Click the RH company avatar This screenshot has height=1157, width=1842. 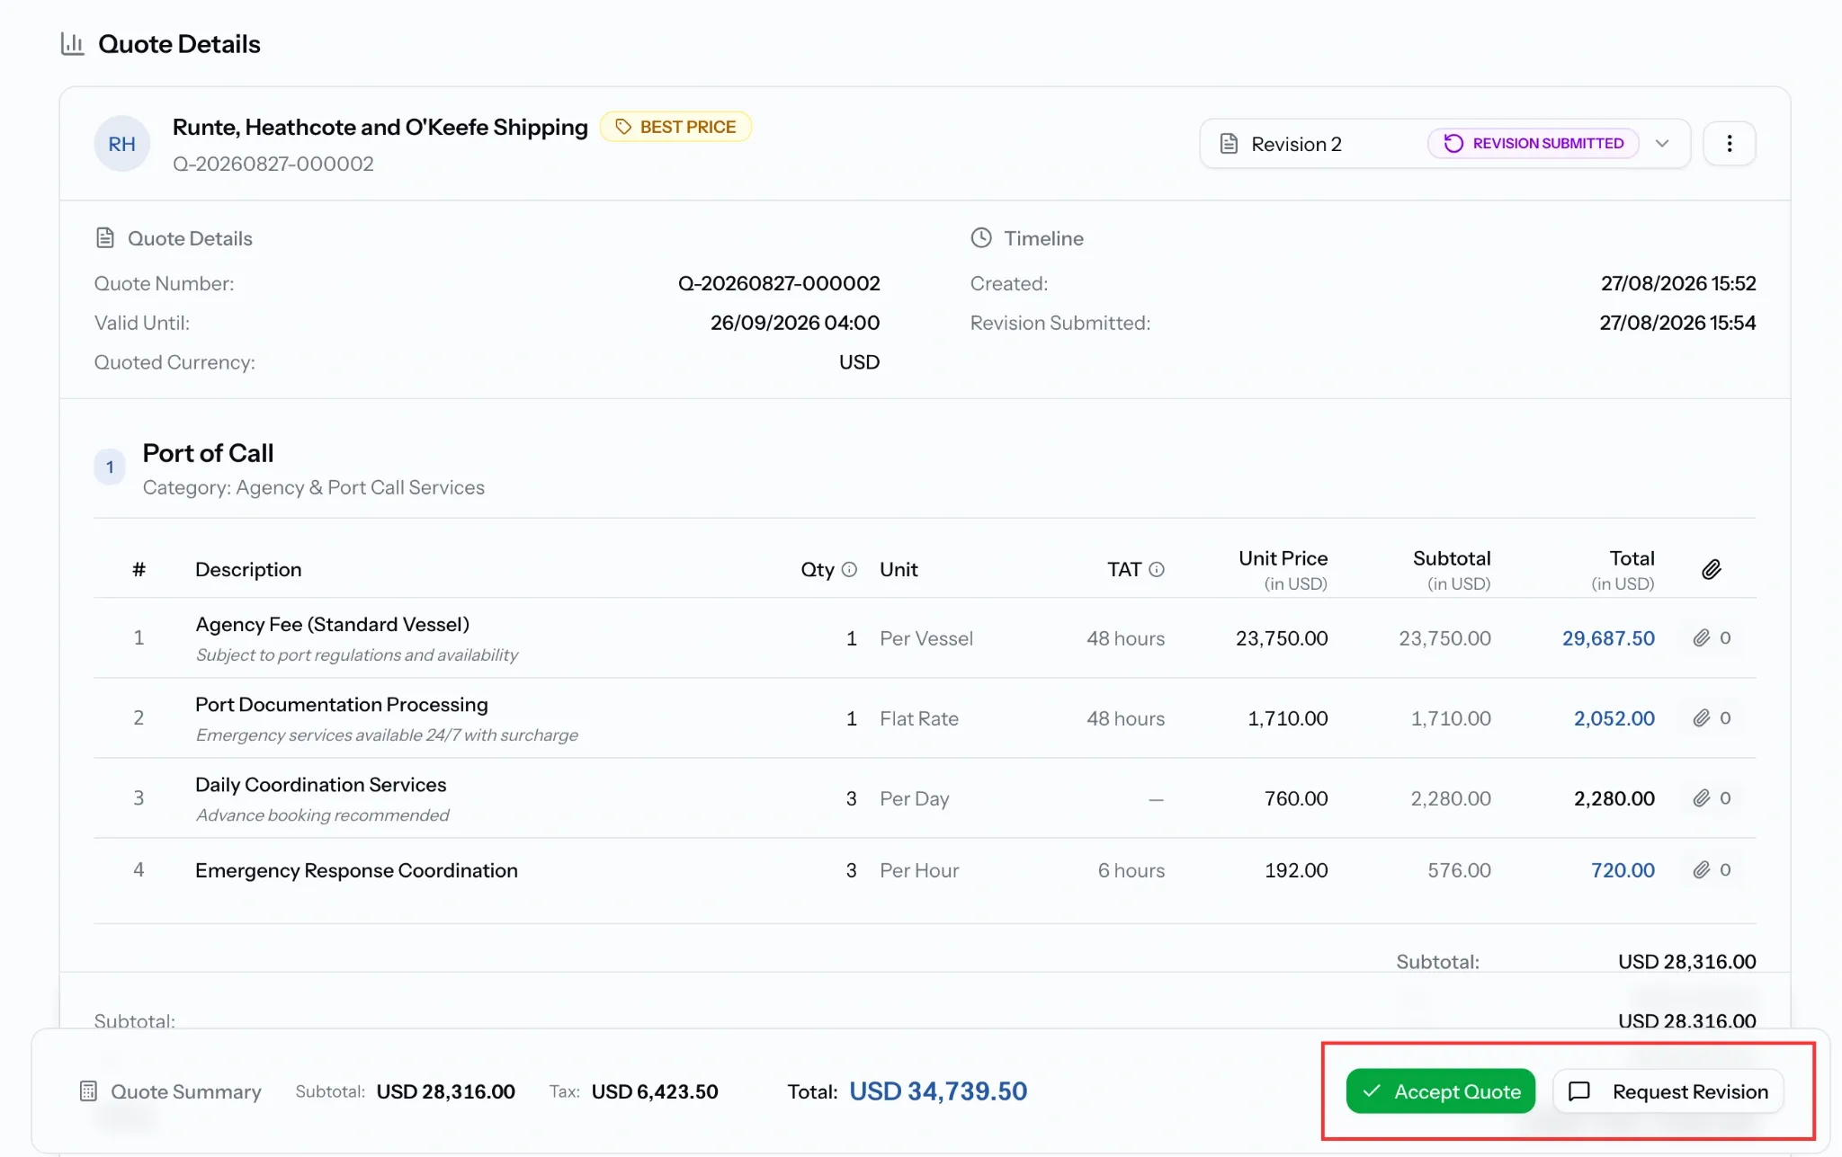122,144
